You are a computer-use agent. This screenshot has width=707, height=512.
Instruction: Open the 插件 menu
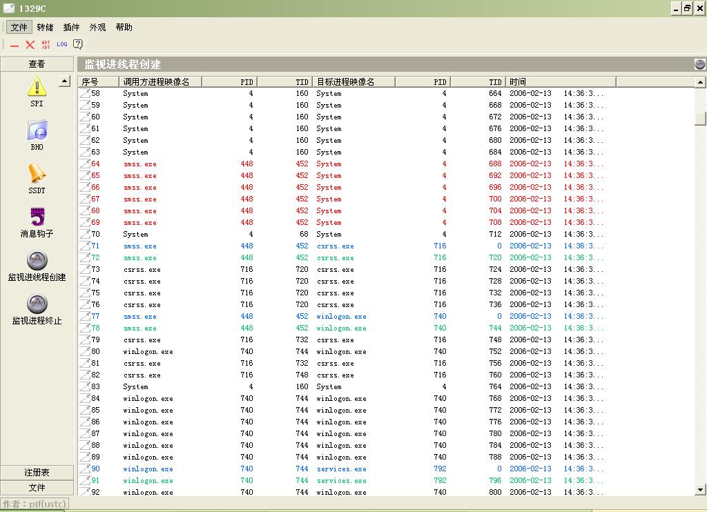click(x=71, y=28)
